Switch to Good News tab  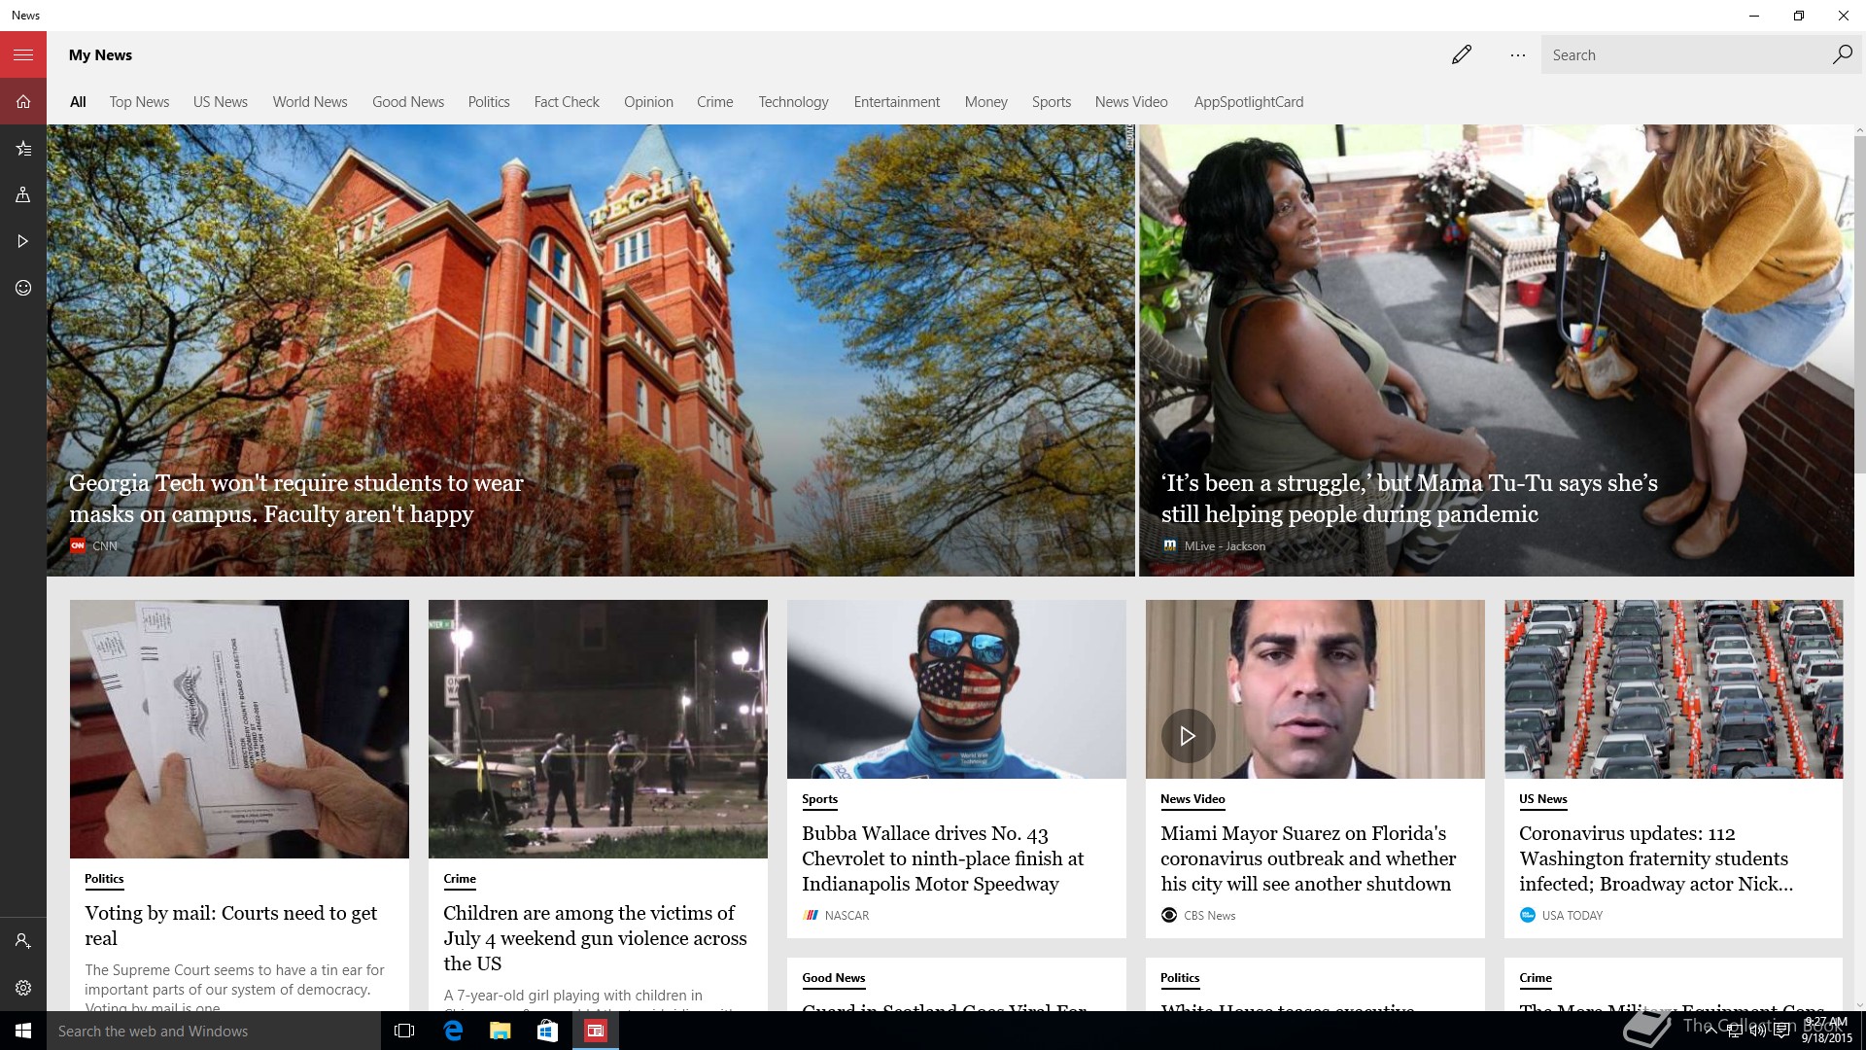click(408, 102)
